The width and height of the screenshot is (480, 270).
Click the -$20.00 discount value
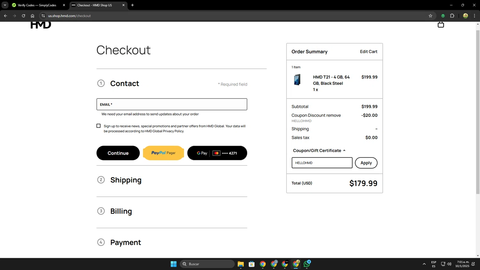369,115
